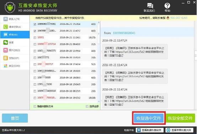Click the count 18(18) in the list
The height and width of the screenshot is (134, 197).
(x=92, y=98)
